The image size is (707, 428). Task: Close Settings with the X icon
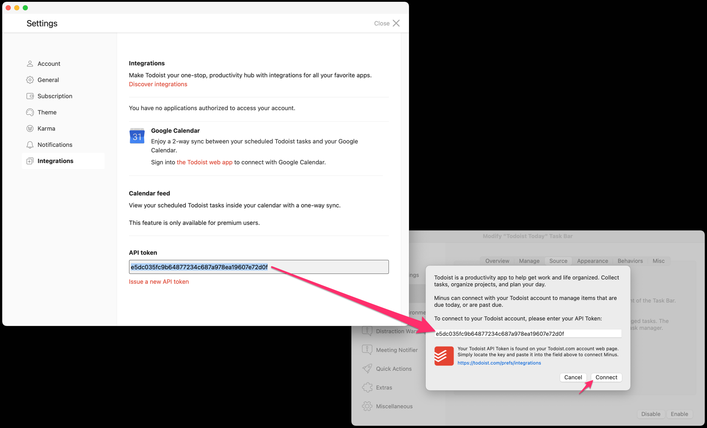pyautogui.click(x=396, y=23)
